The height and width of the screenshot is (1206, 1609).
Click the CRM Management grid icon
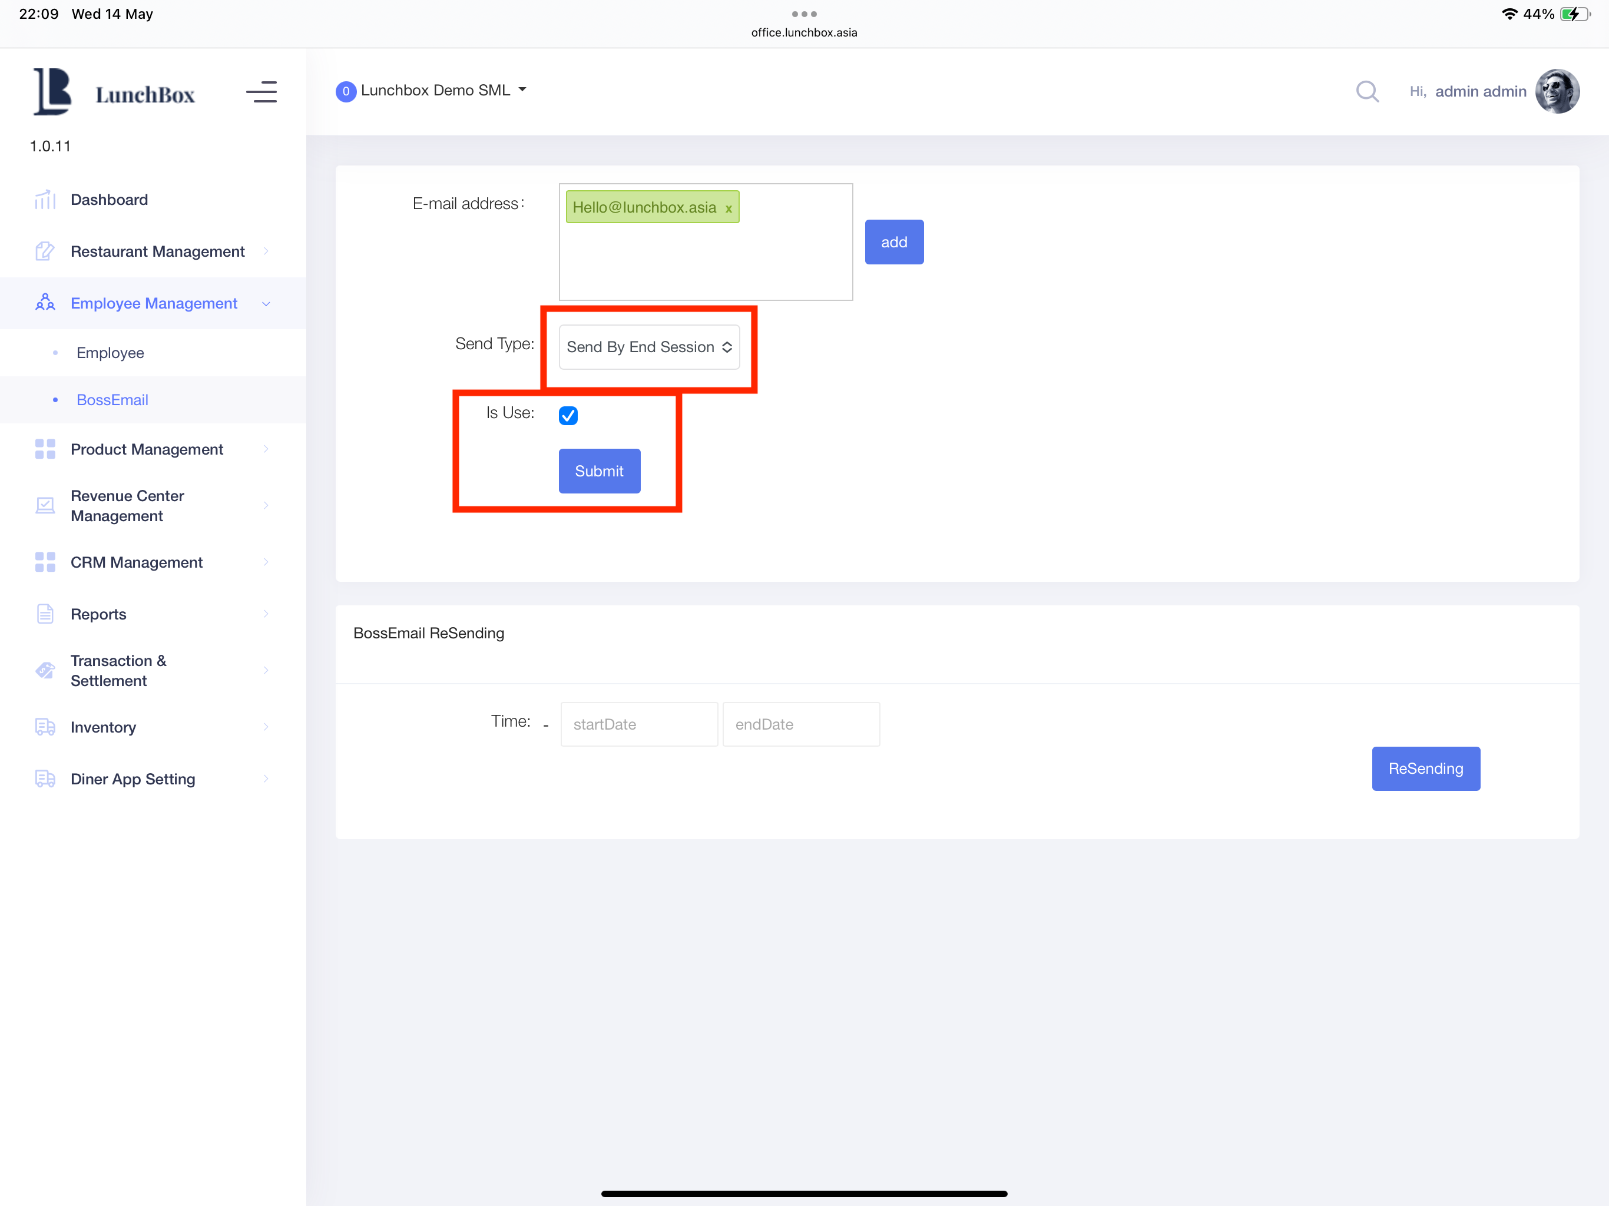pos(45,562)
